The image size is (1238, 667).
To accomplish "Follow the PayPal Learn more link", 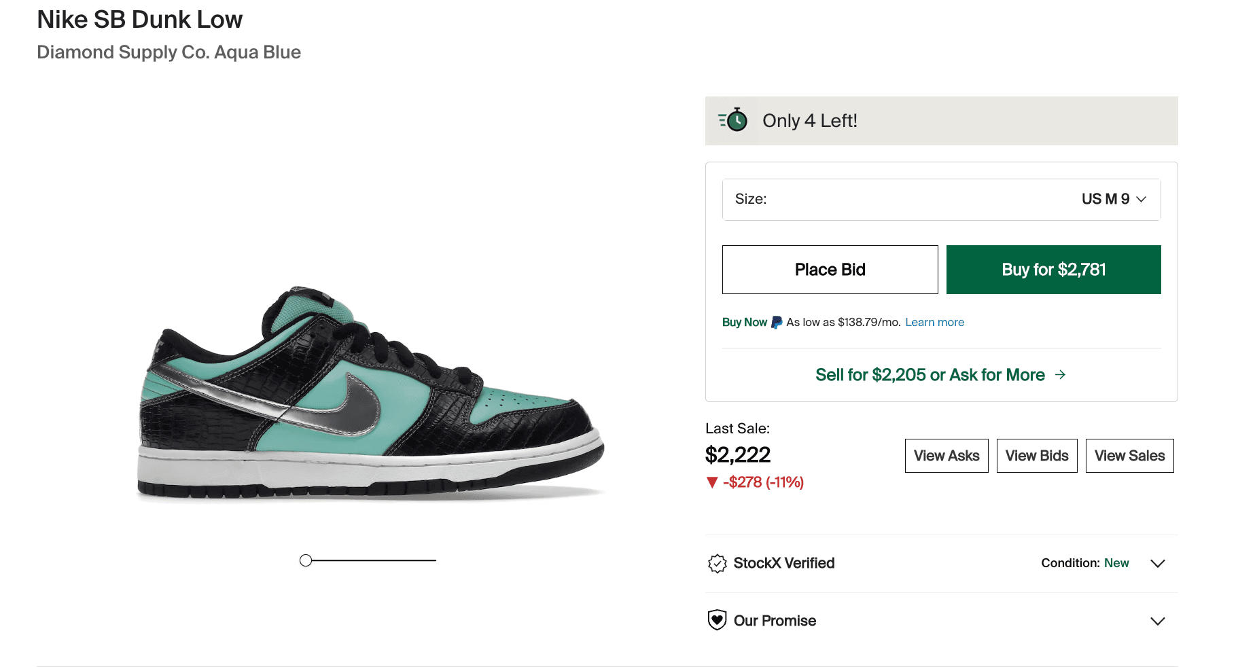I will point(934,323).
